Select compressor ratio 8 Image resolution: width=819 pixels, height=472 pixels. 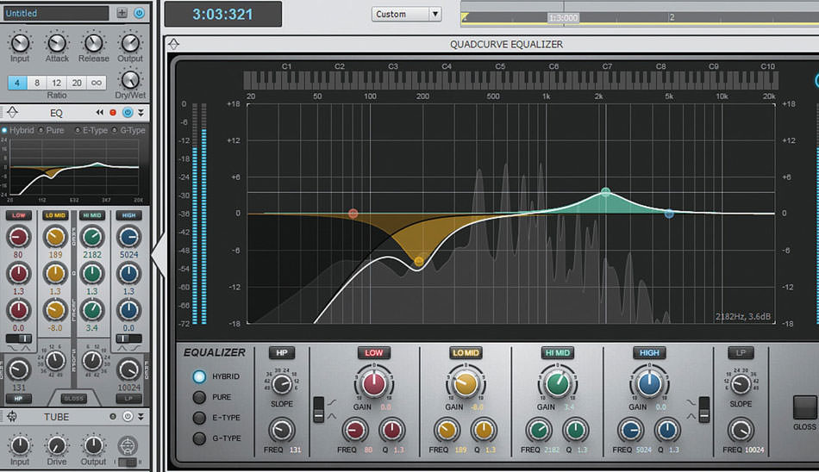pyautogui.click(x=36, y=83)
